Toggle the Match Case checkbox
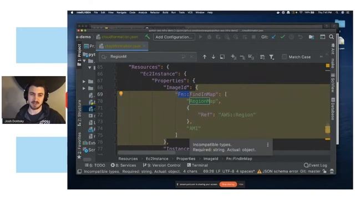This screenshot has width=355, height=200. (284, 57)
